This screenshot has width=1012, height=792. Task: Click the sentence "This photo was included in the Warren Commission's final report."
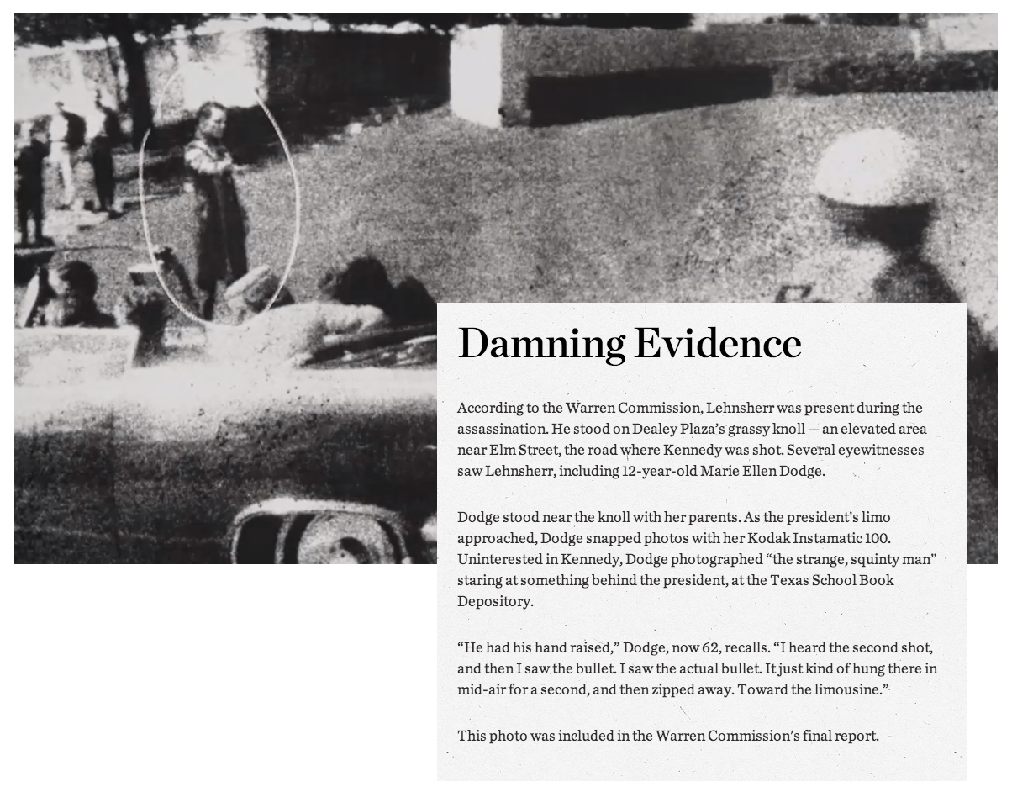[x=668, y=736]
